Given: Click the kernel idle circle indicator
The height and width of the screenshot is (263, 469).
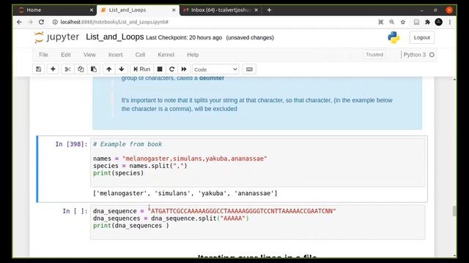Looking at the screenshot, I should click(432, 55).
